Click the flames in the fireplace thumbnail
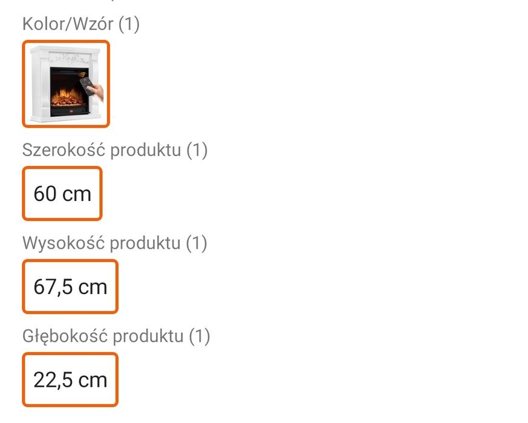 [67, 97]
